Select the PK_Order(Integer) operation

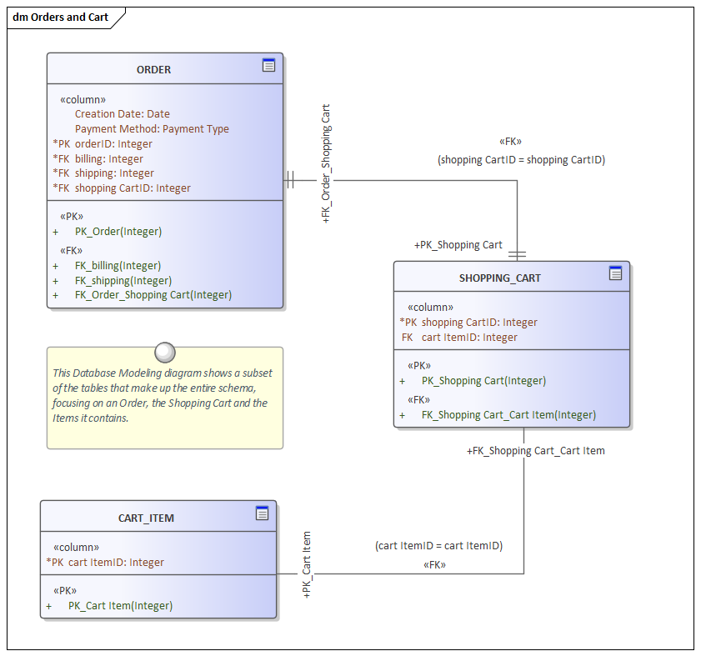point(117,231)
